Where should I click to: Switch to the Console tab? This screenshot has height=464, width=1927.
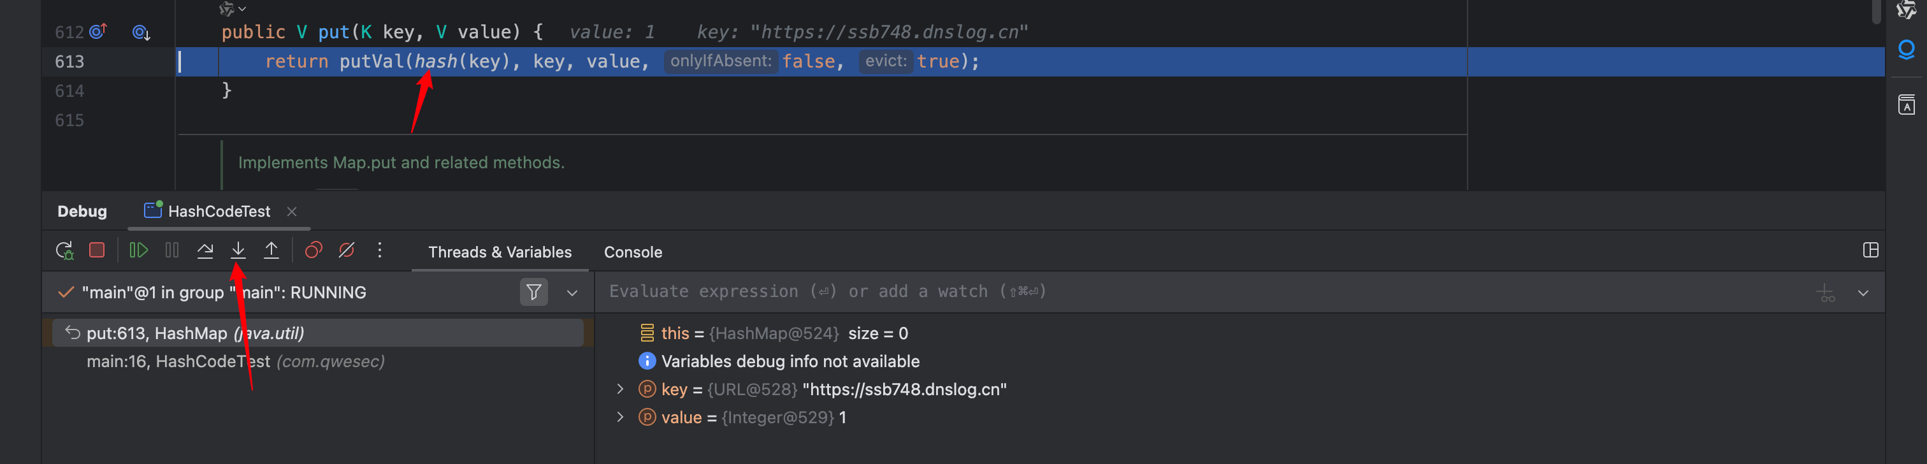click(633, 252)
